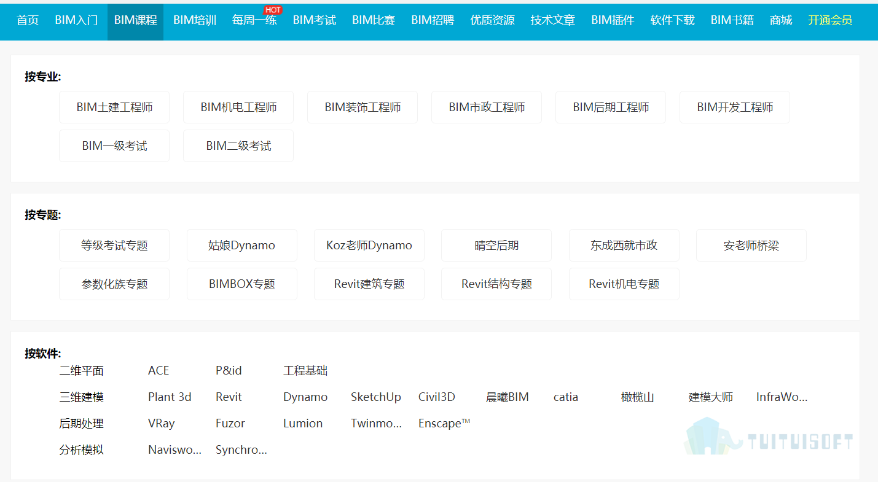Viewport: 878px width, 482px height.
Task: Choose the Revit结构专题 button
Action: (496, 284)
